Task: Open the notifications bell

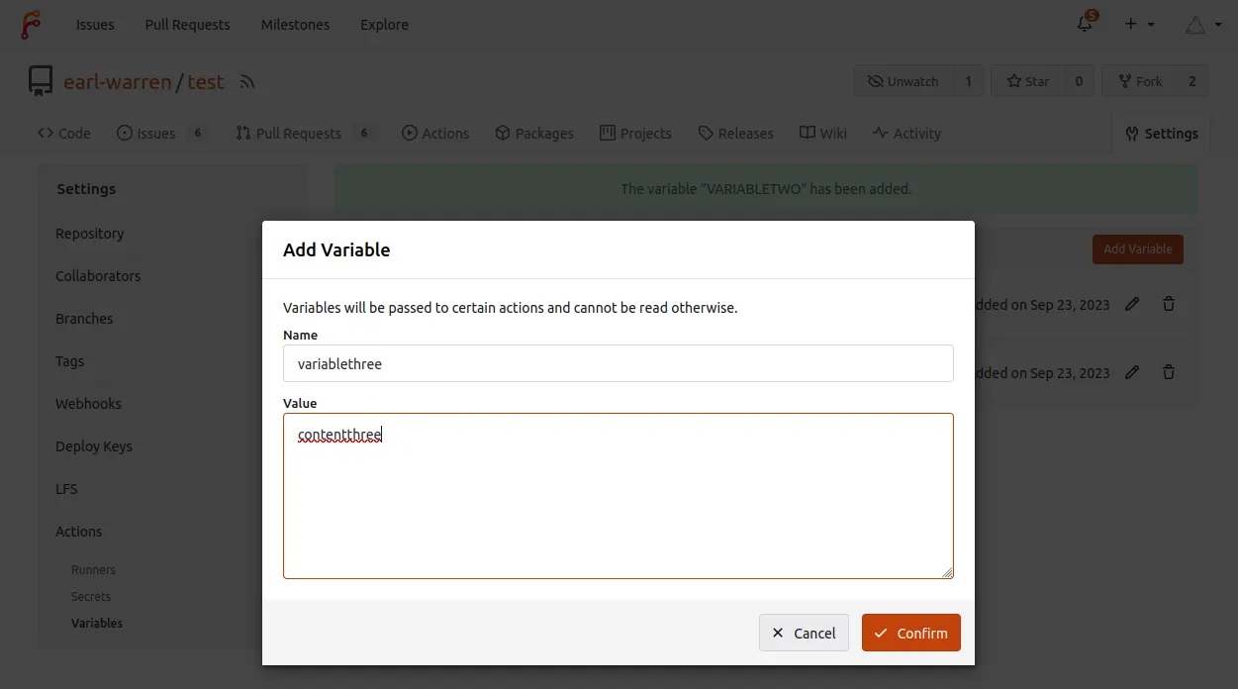Action: (x=1085, y=24)
